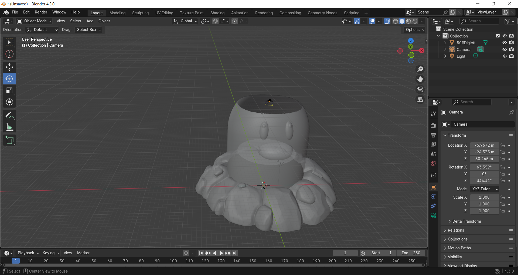Open the File menu
Image resolution: width=518 pixels, height=275 pixels.
coord(15,12)
